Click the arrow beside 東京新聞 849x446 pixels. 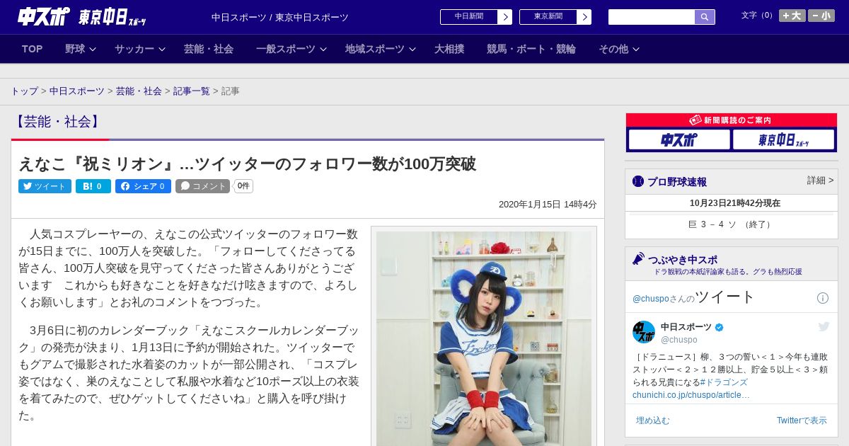pyautogui.click(x=584, y=17)
